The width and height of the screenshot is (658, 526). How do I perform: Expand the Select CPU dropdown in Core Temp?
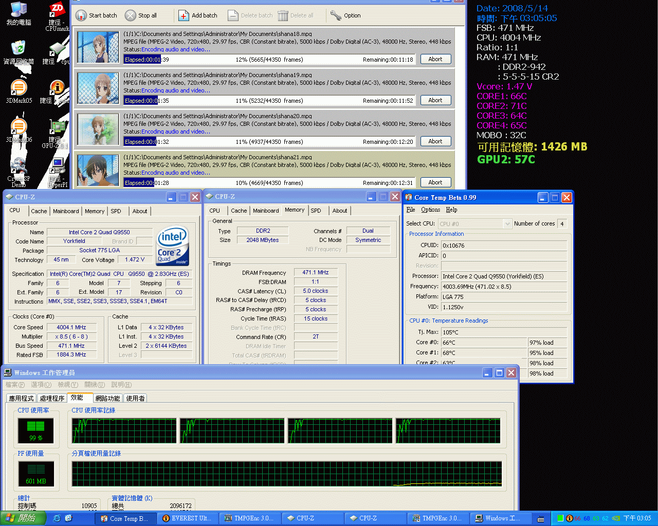(507, 223)
